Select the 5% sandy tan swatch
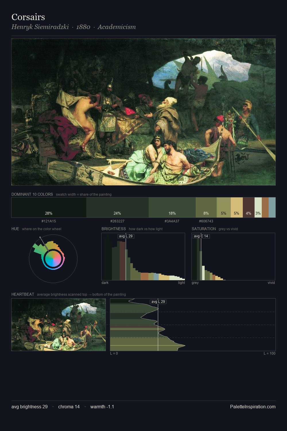Image resolution: width=287 pixels, height=431 pixels. click(237, 207)
